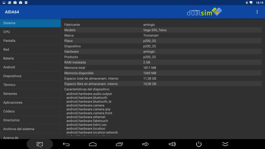
Task: Tap the home navigation button
Action: click(x=93, y=144)
